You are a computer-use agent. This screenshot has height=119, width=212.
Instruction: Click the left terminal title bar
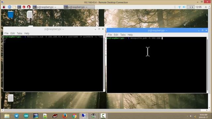pos(54,29)
